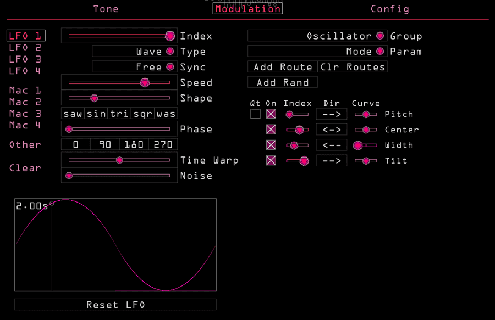Choose Mac 4 macro
This screenshot has width=495, height=320.
click(x=25, y=125)
